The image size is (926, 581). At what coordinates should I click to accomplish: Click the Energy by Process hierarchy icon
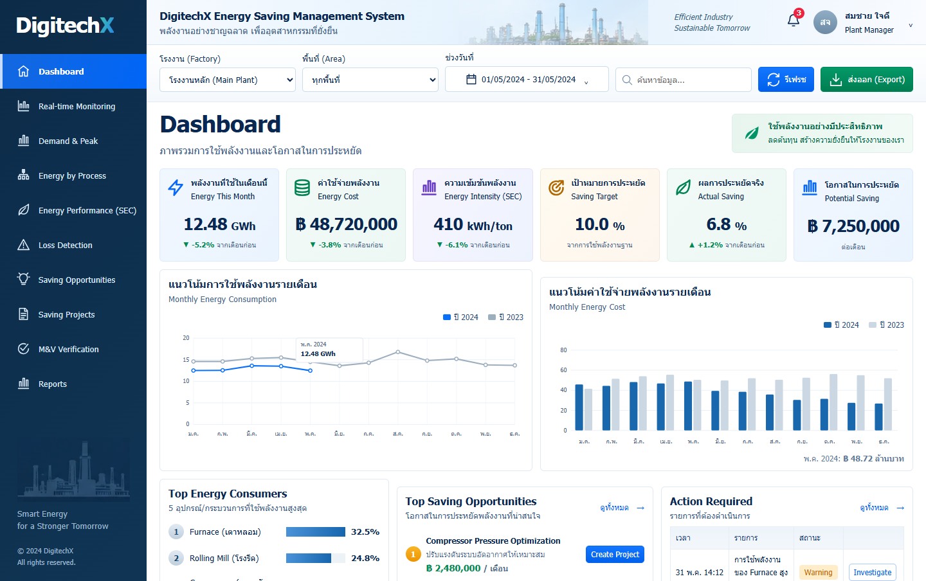[24, 175]
